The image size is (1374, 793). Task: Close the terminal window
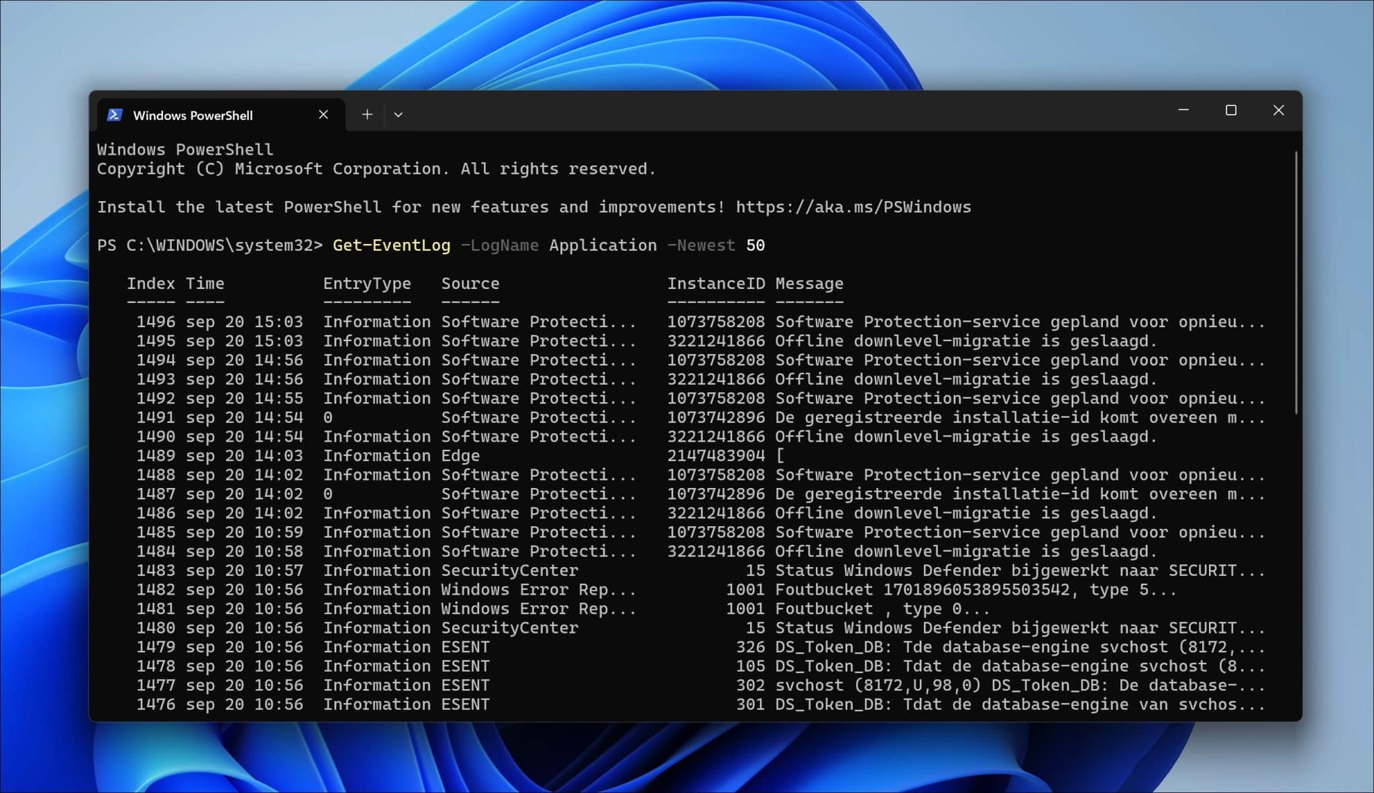coord(1278,110)
